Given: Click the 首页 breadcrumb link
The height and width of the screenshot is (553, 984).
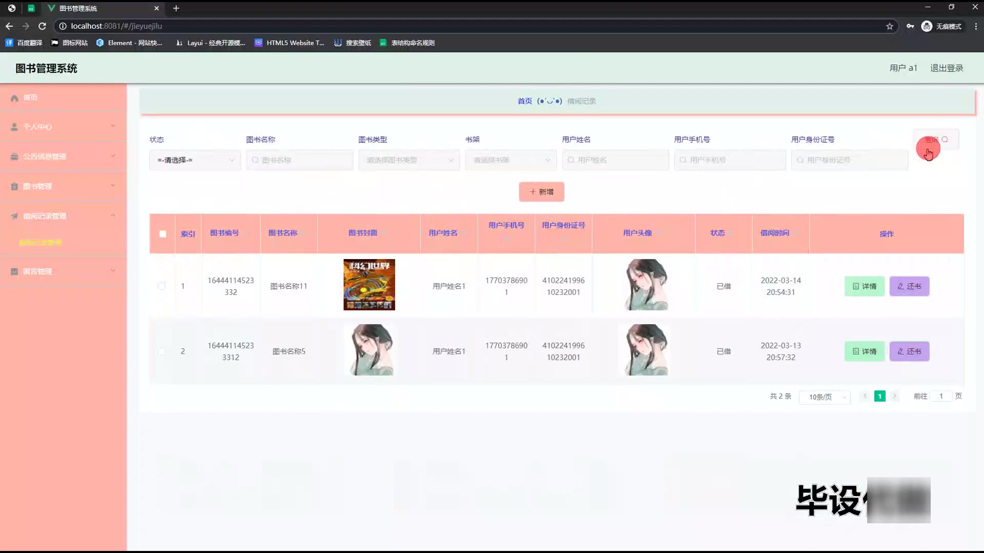Looking at the screenshot, I should click(x=524, y=101).
